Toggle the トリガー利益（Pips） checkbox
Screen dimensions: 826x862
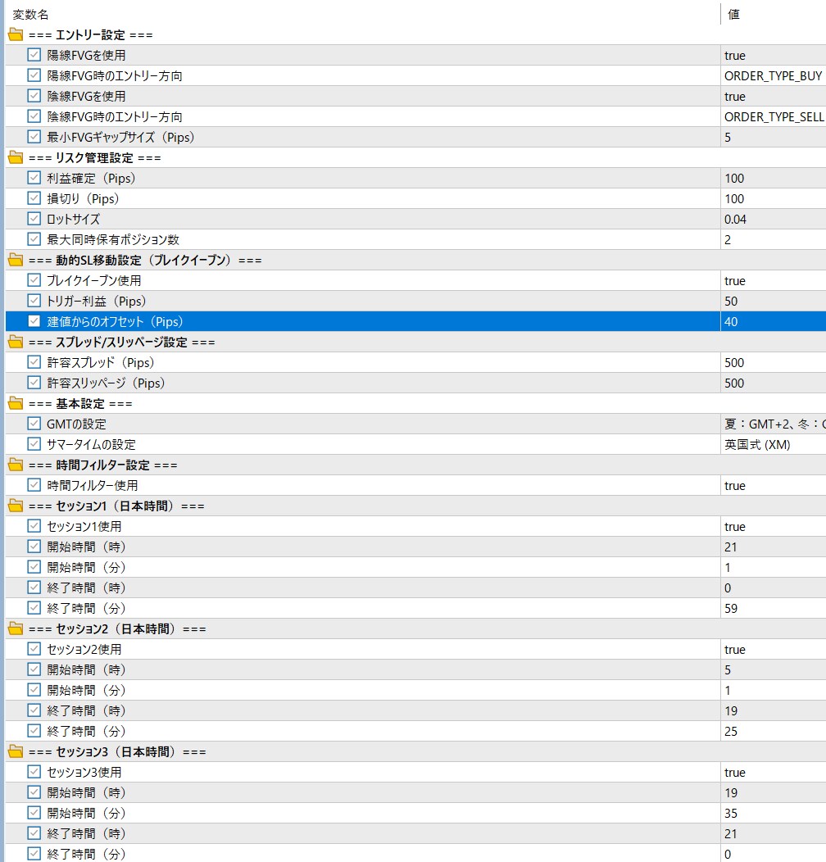34,301
